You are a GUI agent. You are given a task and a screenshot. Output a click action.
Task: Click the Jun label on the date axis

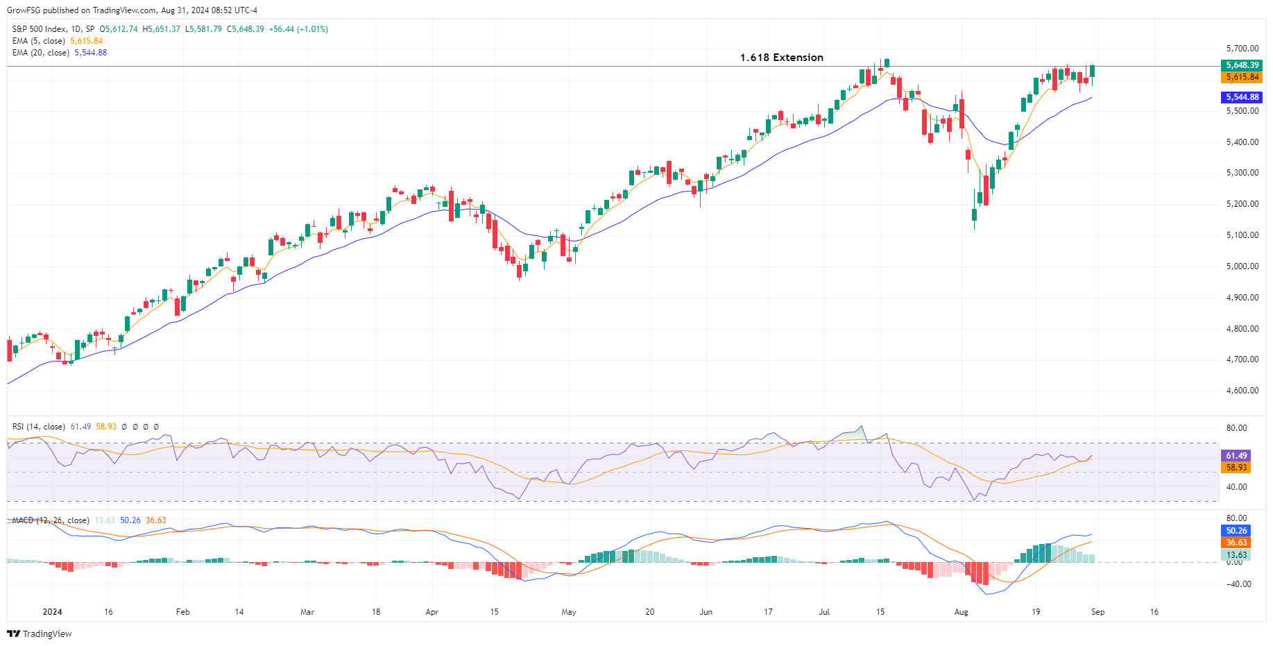pos(706,612)
